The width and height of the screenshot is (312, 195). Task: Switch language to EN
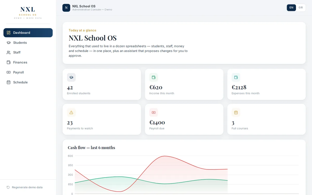291,8
